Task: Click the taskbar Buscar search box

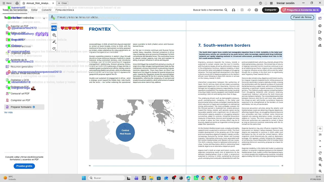Action: coord(106,178)
